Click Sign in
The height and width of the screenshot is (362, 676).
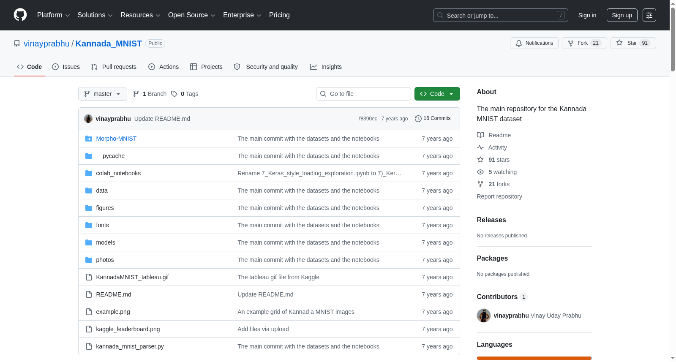[587, 15]
